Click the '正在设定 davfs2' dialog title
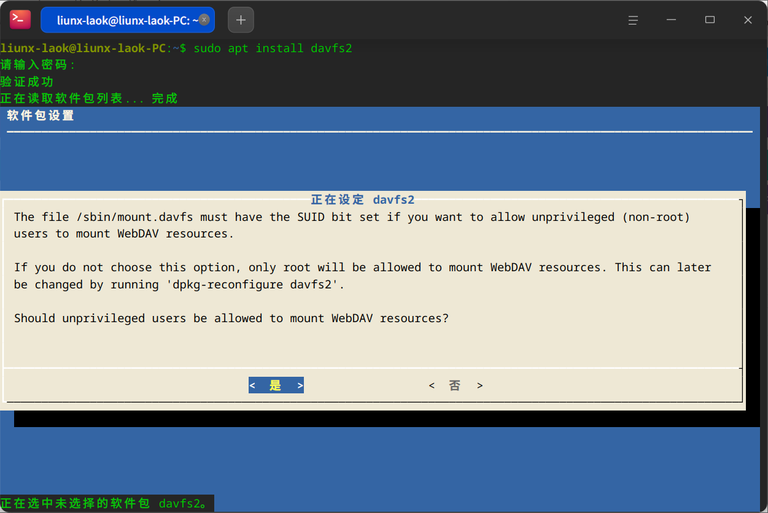768x513 pixels. [x=362, y=199]
